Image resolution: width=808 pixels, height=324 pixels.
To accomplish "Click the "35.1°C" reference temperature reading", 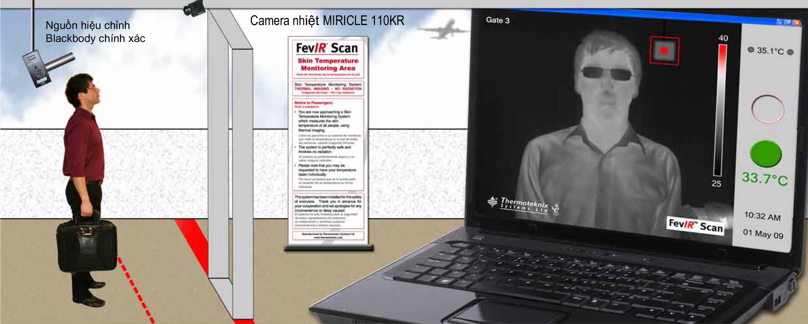I will pos(770,51).
